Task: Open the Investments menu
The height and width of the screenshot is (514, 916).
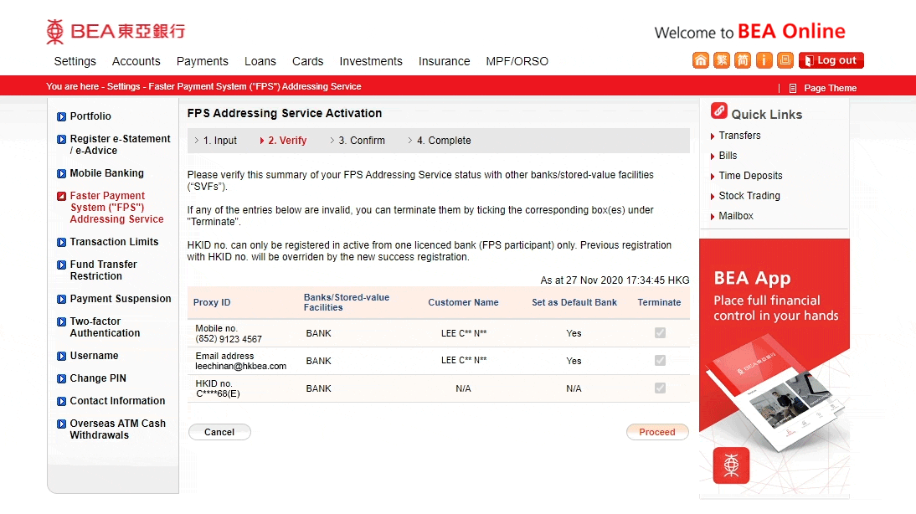Action: click(x=371, y=61)
